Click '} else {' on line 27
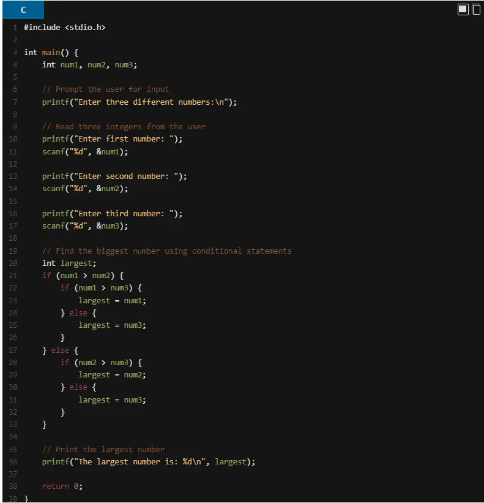Image resolution: width=484 pixels, height=503 pixels. pos(60,350)
